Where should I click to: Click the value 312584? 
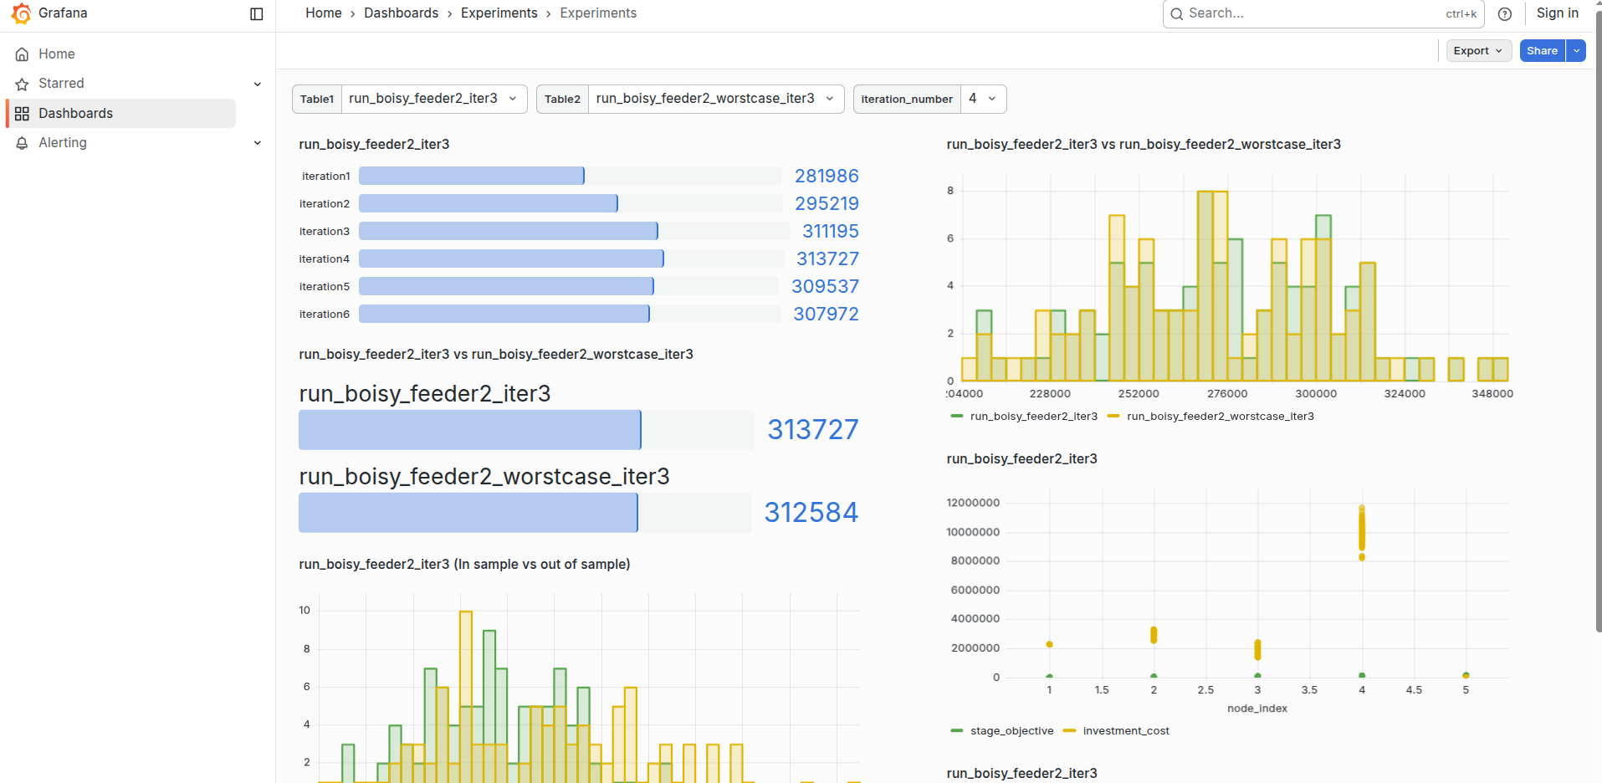811,513
